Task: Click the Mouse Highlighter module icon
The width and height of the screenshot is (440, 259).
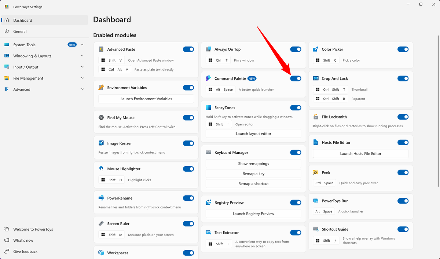Action: point(101,169)
